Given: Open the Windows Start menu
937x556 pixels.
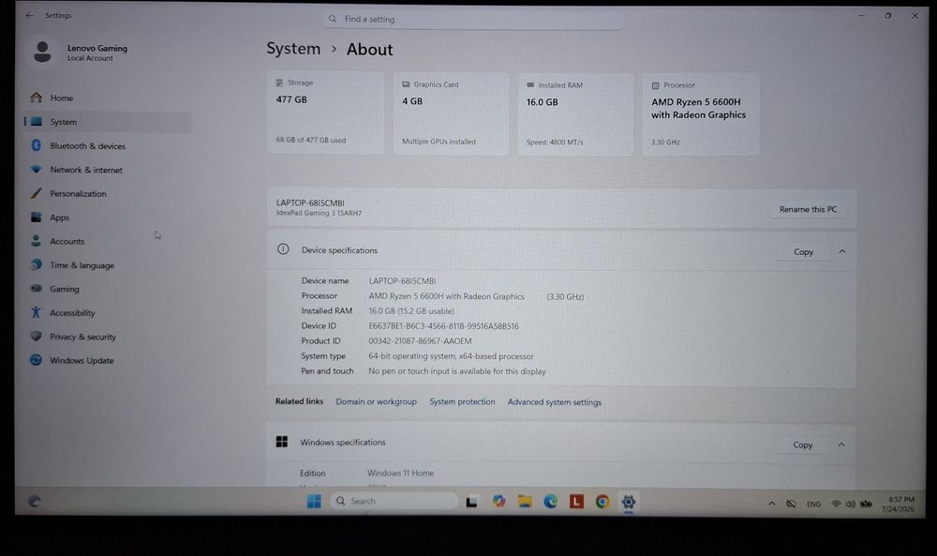Looking at the screenshot, I should point(314,501).
